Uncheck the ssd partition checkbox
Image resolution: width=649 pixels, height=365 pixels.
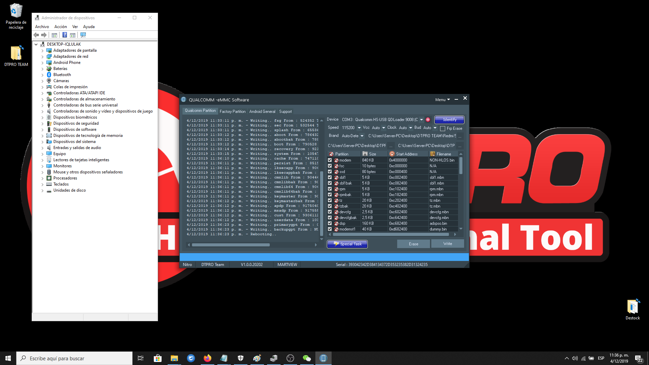tap(330, 172)
